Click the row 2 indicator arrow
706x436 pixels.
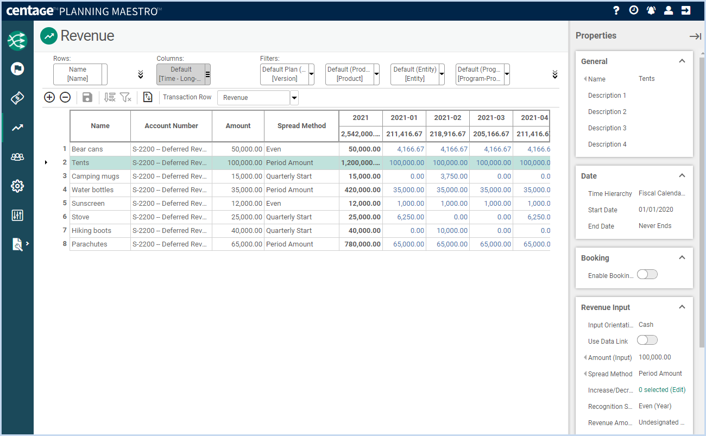[x=46, y=162]
